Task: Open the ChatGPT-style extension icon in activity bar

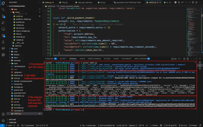Action: pyautogui.click(x=3, y=55)
